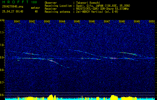Click the 1.1 kHz axis label

click(x=2, y=32)
